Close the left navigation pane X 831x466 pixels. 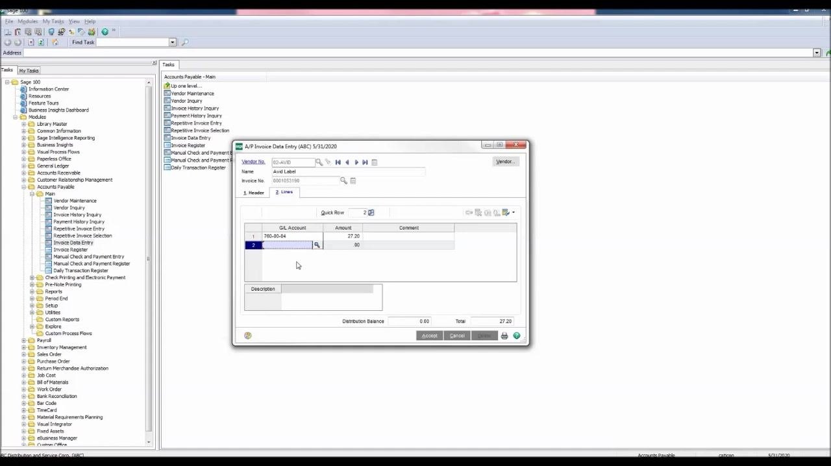(154, 63)
